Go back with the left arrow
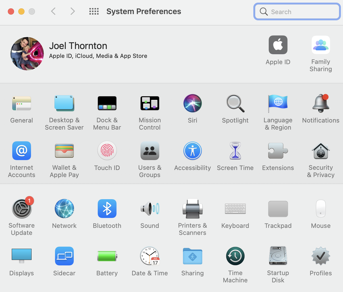Image resolution: width=343 pixels, height=292 pixels. [x=53, y=11]
